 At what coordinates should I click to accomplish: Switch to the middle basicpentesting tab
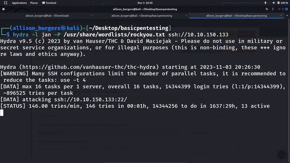142,16
